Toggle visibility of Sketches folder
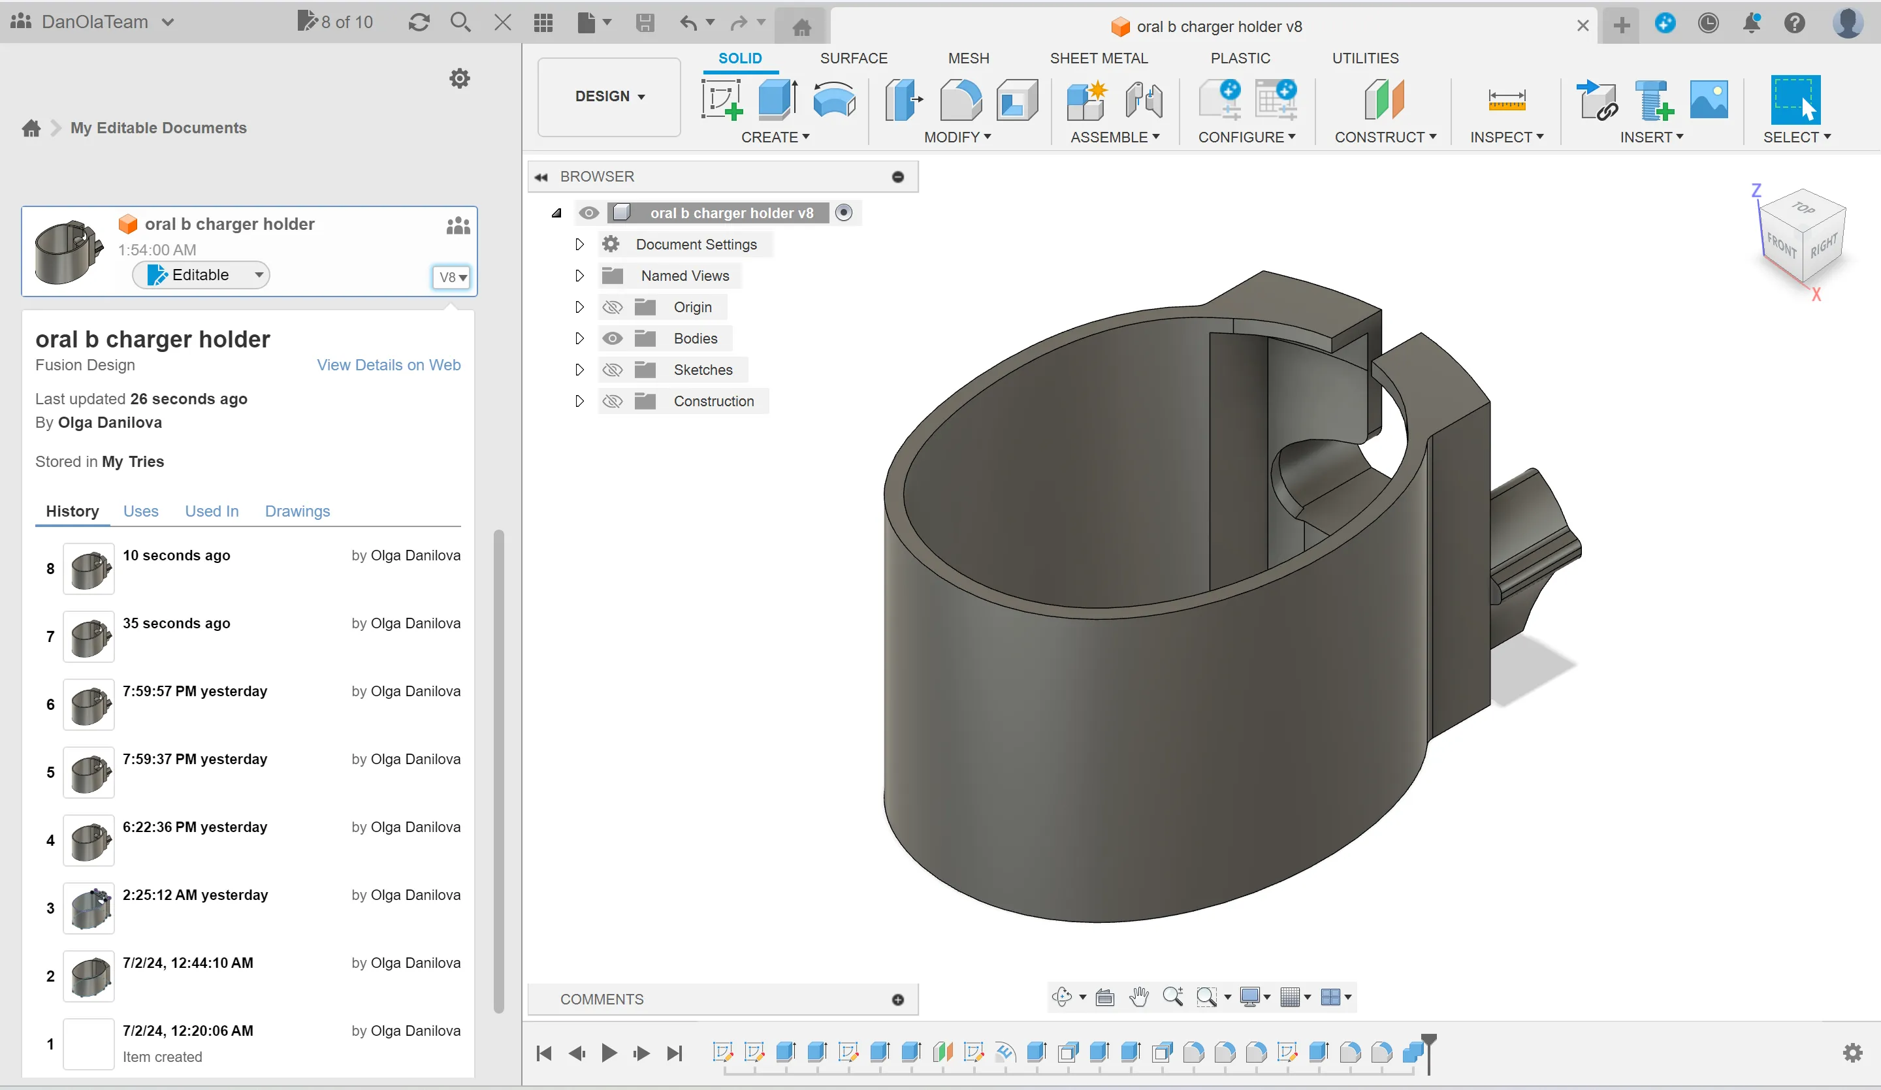The image size is (1881, 1090). pos(612,370)
